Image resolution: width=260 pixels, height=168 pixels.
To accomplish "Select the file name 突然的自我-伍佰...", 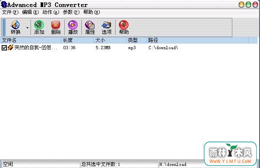I will click(36, 48).
